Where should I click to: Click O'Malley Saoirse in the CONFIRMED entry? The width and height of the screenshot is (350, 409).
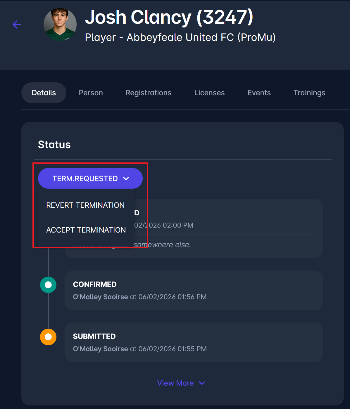pos(100,297)
